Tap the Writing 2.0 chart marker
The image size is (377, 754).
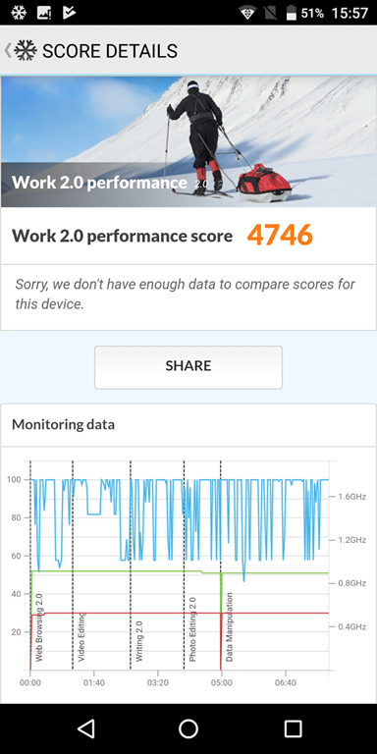pyautogui.click(x=139, y=641)
